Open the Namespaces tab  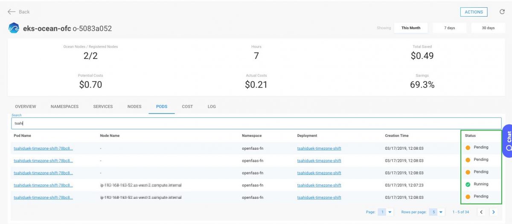point(64,107)
